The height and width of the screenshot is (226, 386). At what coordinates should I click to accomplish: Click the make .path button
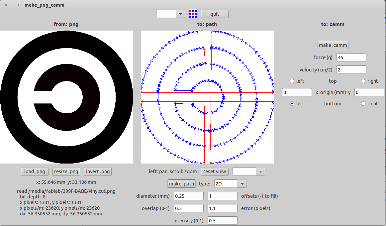pos(181,184)
